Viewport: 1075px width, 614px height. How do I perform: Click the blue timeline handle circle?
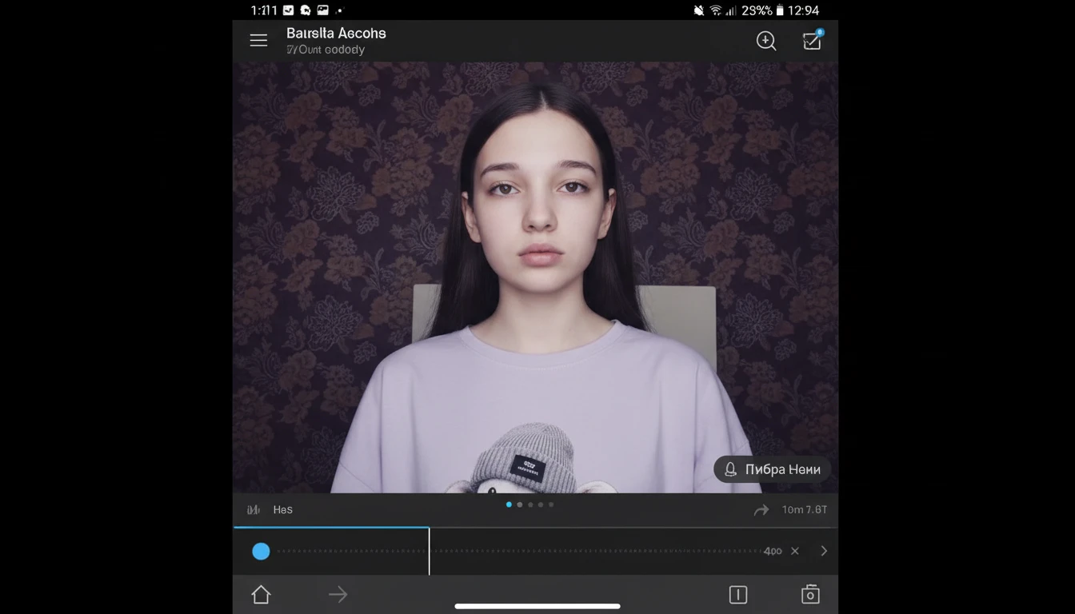point(261,551)
